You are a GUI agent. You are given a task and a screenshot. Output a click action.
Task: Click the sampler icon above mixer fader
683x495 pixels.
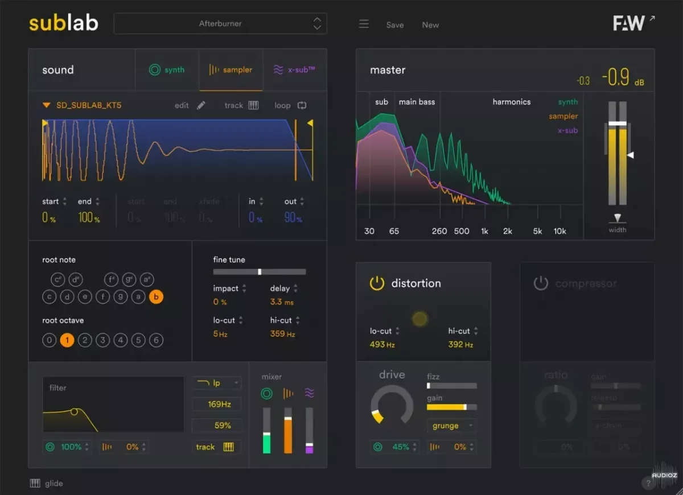pyautogui.click(x=288, y=393)
